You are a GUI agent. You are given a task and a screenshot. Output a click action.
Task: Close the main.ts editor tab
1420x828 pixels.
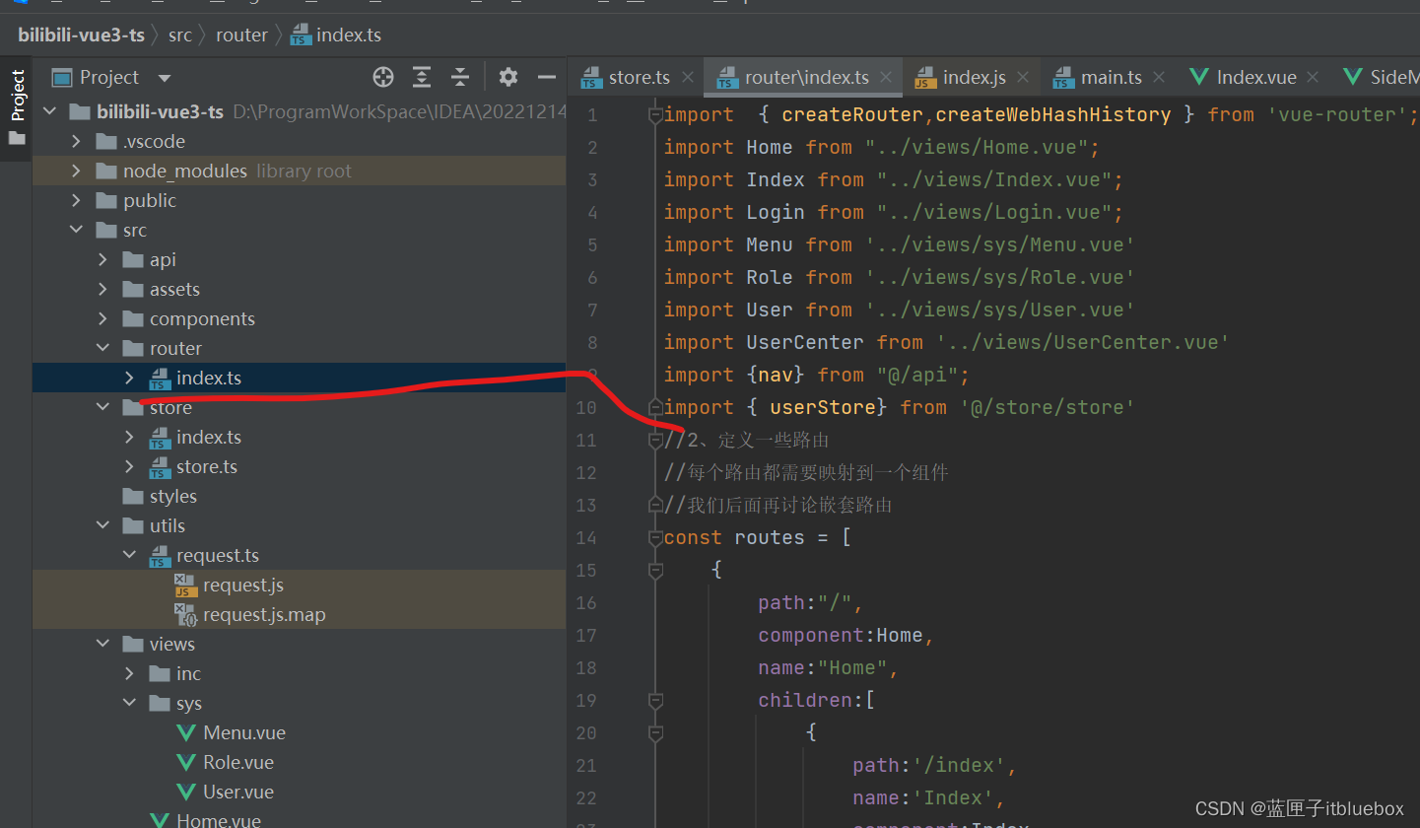pyautogui.click(x=1160, y=77)
